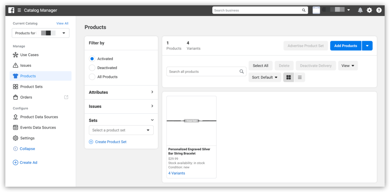Switch to list view icon
390x192 pixels.
[300, 77]
